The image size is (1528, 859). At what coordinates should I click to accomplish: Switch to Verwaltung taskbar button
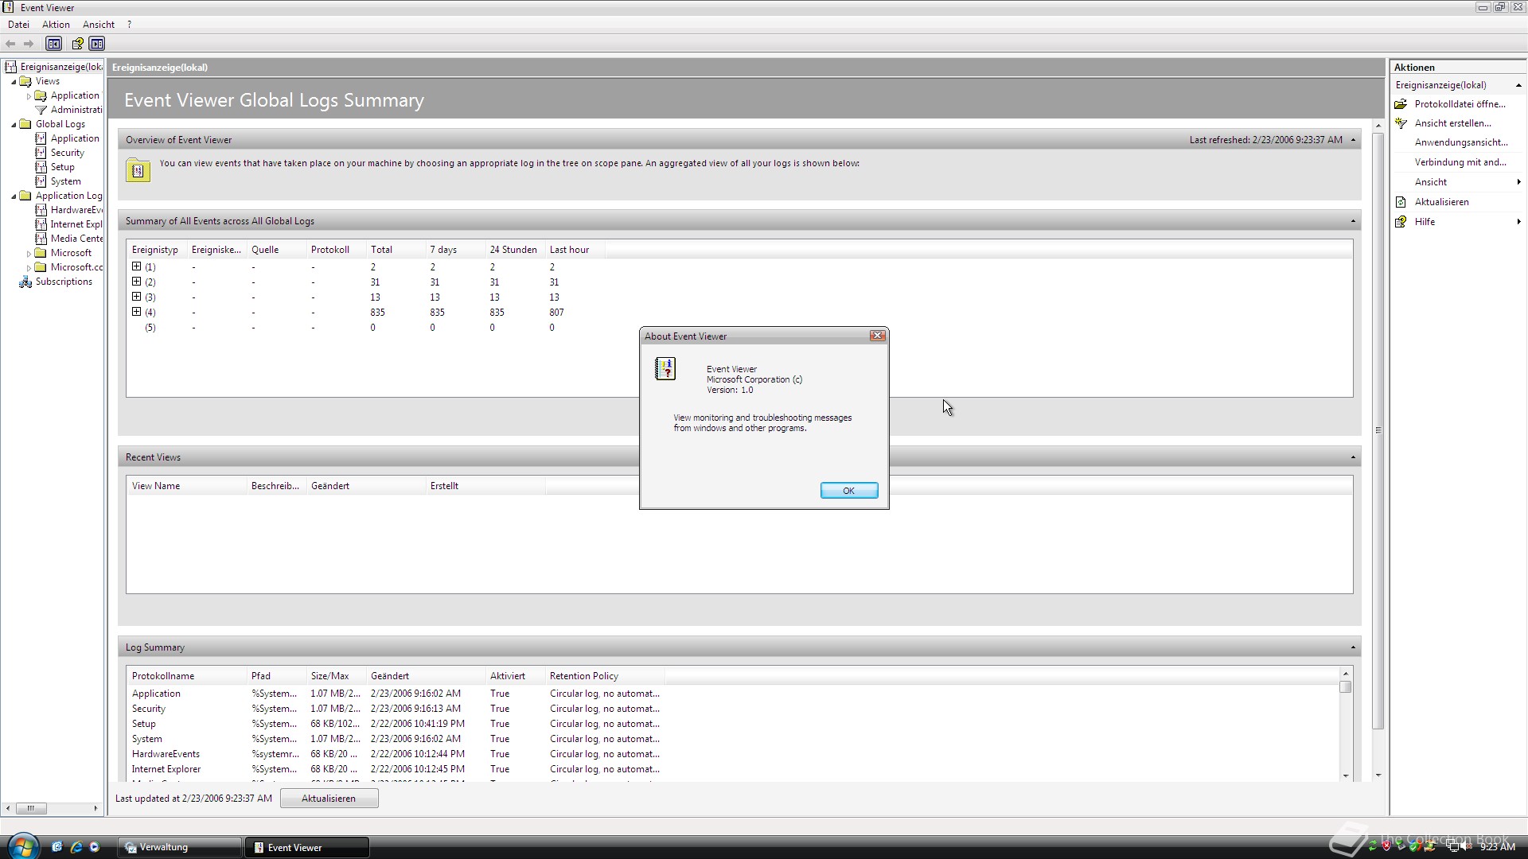[181, 847]
